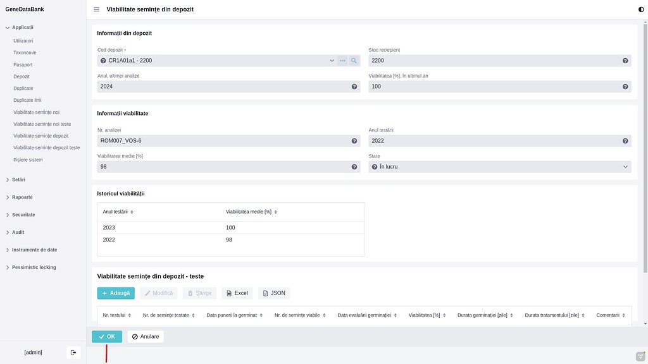Click the Adaugă button
This screenshot has width=648, height=364.
116,293
